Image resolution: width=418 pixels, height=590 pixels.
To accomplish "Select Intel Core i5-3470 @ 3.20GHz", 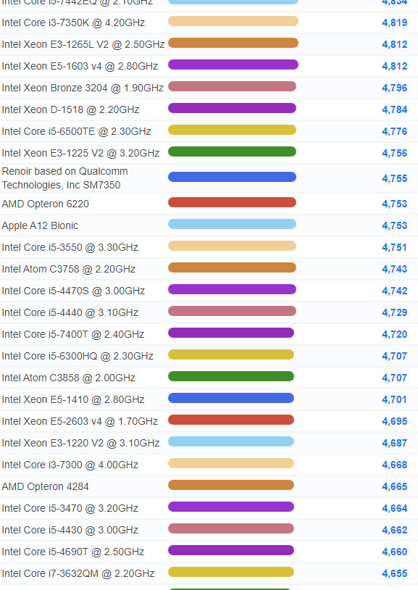I will 70,508.
